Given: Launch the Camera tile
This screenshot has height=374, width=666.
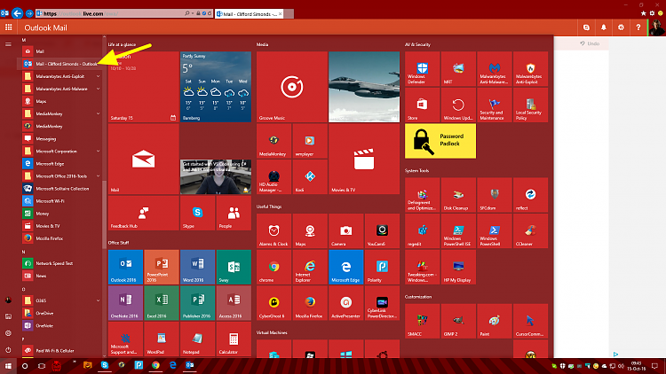Looking at the screenshot, I should [345, 230].
